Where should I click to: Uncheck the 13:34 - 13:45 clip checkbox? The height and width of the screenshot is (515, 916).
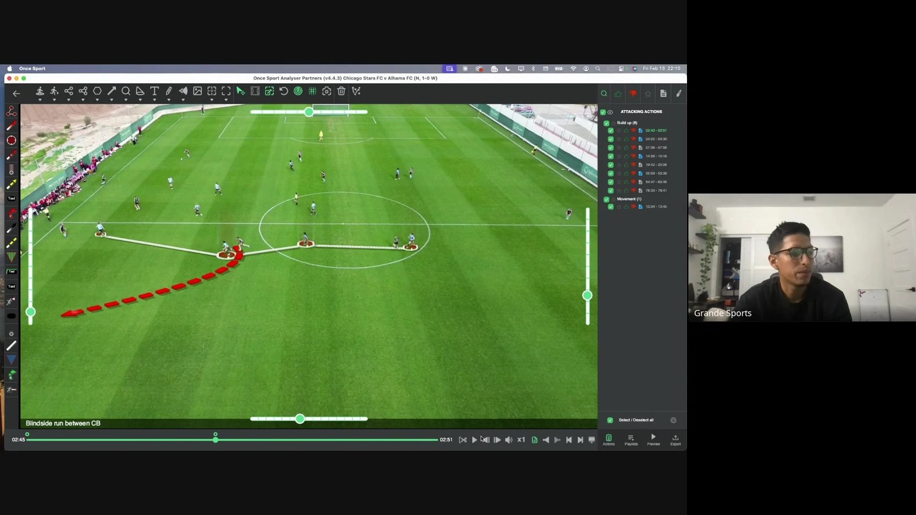point(611,207)
